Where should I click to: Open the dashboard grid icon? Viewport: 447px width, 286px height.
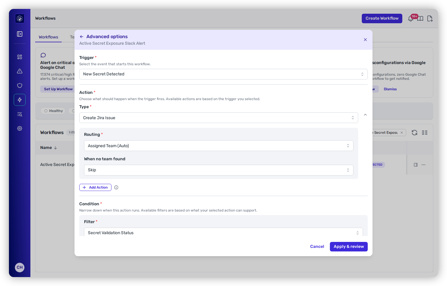20,57
